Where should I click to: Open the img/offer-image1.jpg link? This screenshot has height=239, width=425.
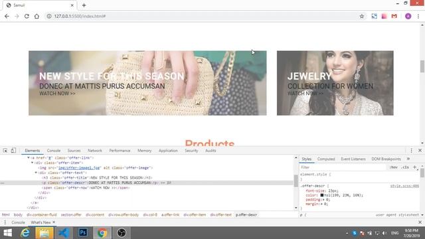tap(79, 168)
